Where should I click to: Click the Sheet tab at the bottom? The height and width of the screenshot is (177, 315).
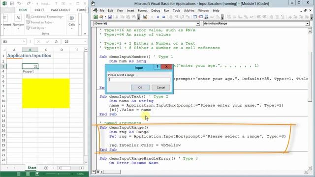click(x=31, y=168)
